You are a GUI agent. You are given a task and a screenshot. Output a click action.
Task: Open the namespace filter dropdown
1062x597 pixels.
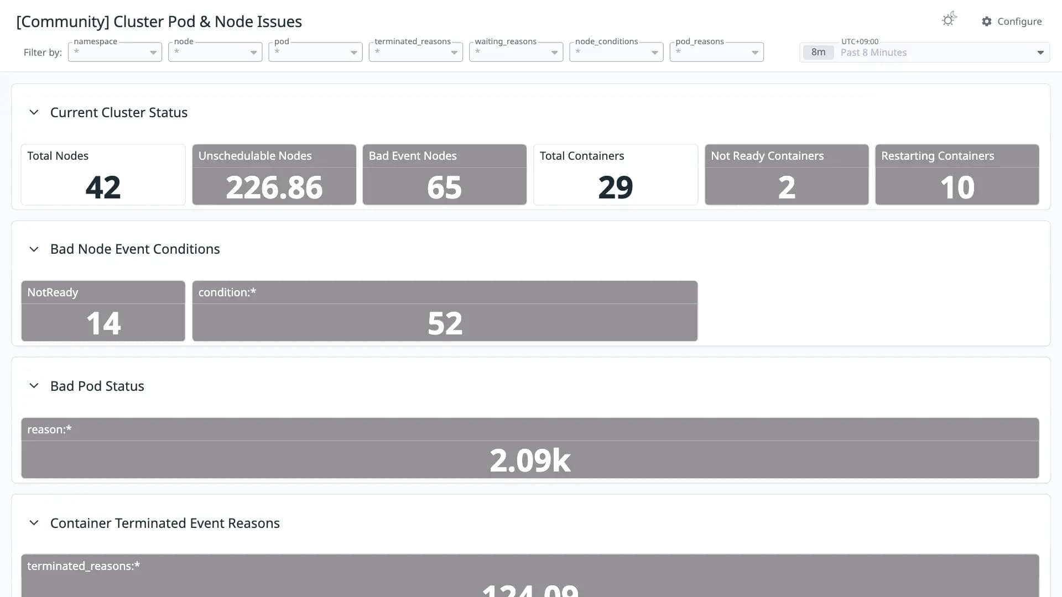(x=115, y=52)
